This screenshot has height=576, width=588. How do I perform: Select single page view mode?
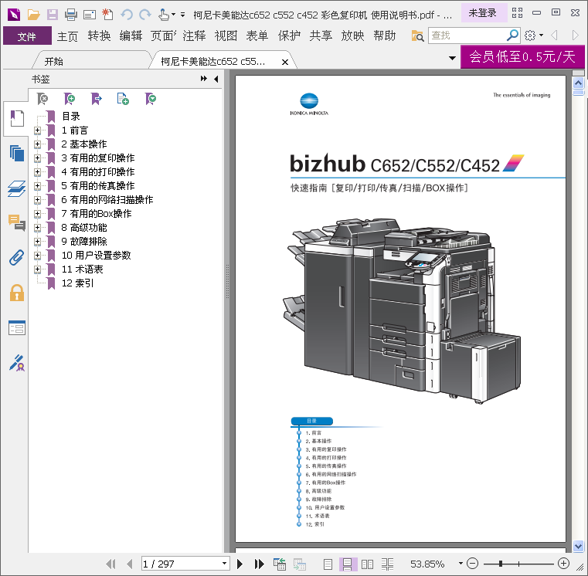coord(328,564)
